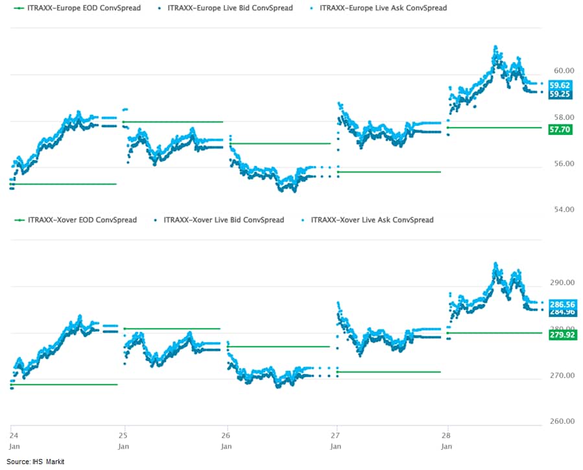583x470 pixels.
Task: Click the 60.00 y-axis label
Action: (x=564, y=71)
